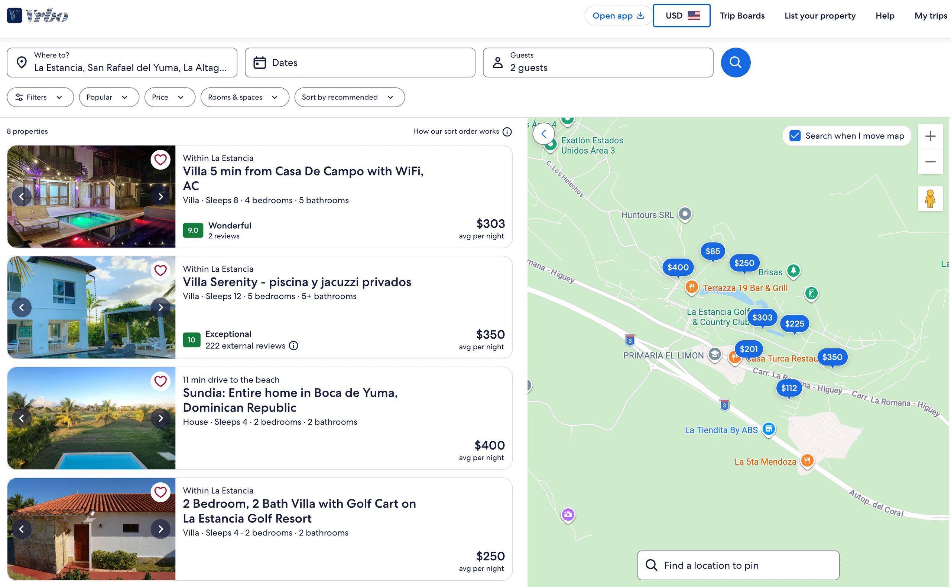This screenshot has width=951, height=587.
Task: Open Trip Boards in header
Action: tap(741, 16)
